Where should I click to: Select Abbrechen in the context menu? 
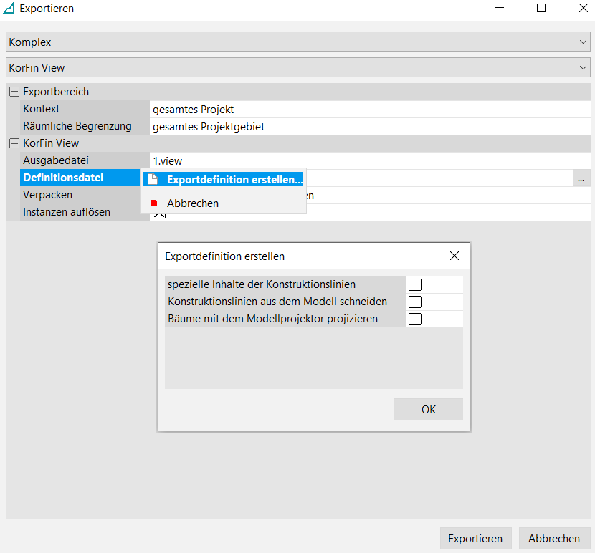tap(193, 203)
